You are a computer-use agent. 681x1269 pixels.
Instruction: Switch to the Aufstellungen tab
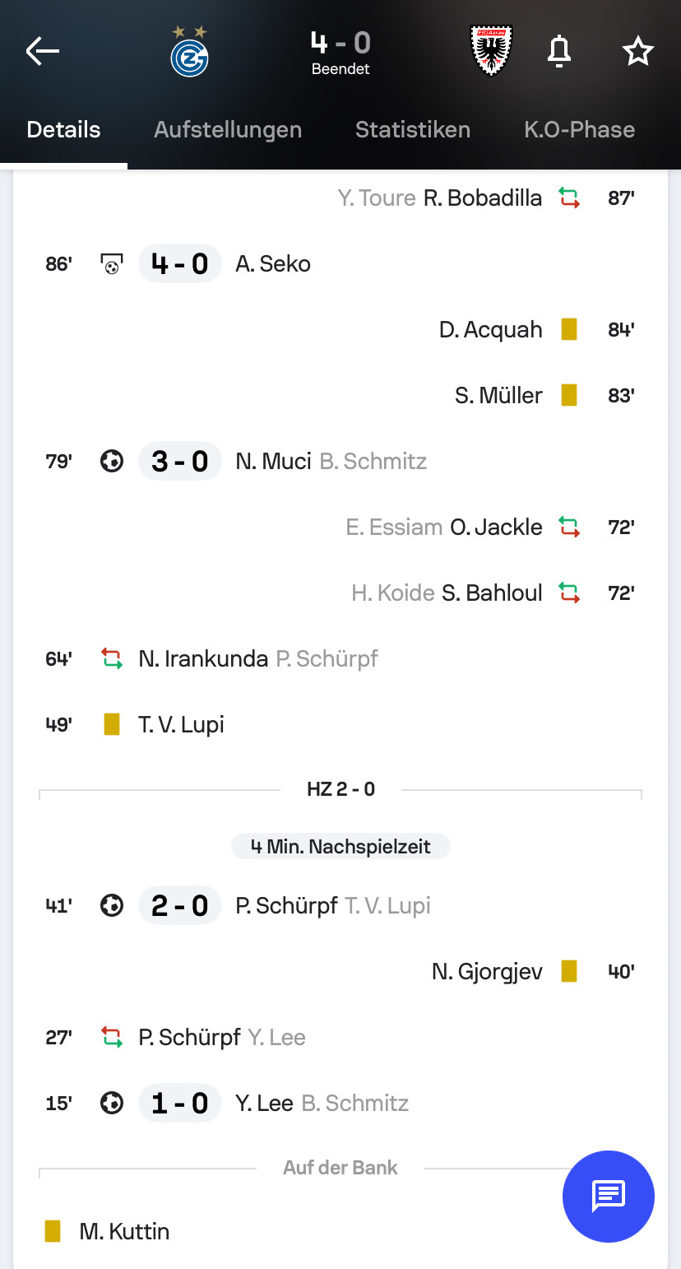[x=228, y=129]
